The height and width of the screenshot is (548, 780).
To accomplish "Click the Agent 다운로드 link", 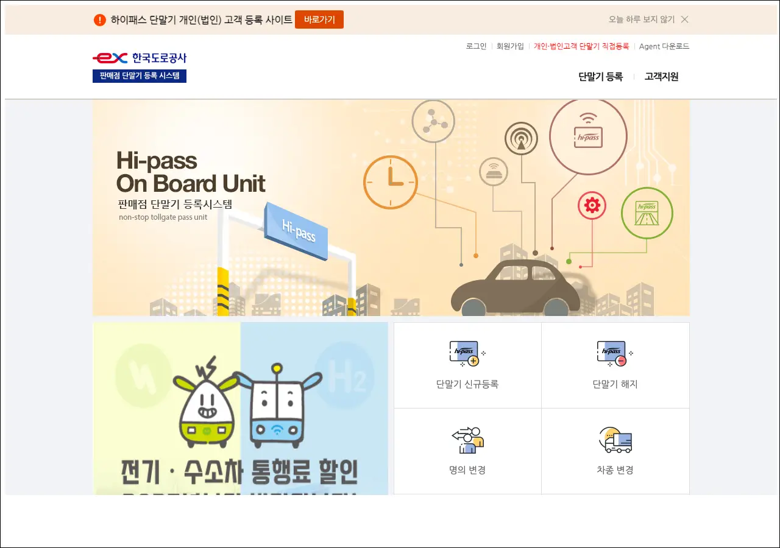I will point(664,46).
